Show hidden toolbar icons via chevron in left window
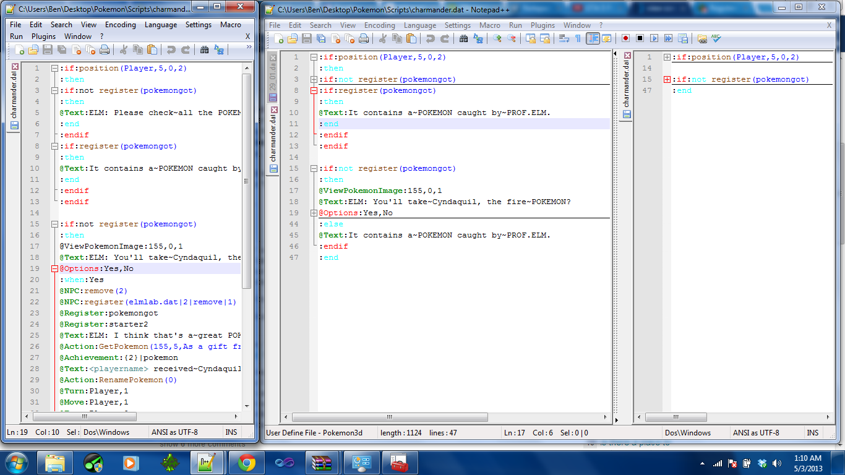The height and width of the screenshot is (475, 845). tap(249, 47)
